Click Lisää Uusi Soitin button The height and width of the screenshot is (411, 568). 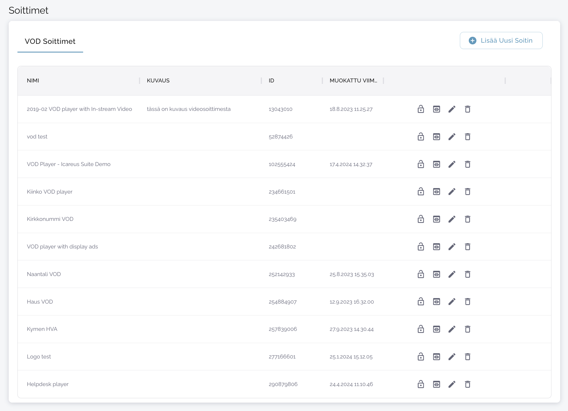point(501,41)
